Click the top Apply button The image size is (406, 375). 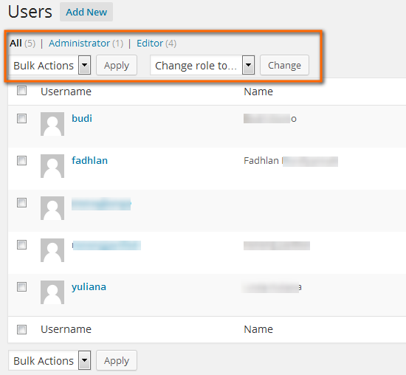tap(117, 65)
